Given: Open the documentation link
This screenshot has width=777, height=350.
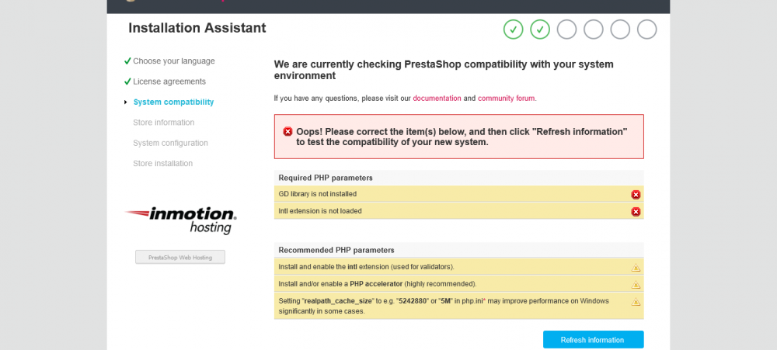Looking at the screenshot, I should (x=437, y=99).
